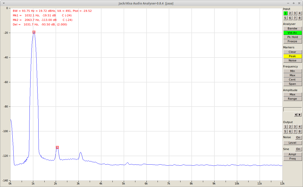Select Sine Freq parameter
The height and width of the screenshot is (187, 303).
[292, 159]
